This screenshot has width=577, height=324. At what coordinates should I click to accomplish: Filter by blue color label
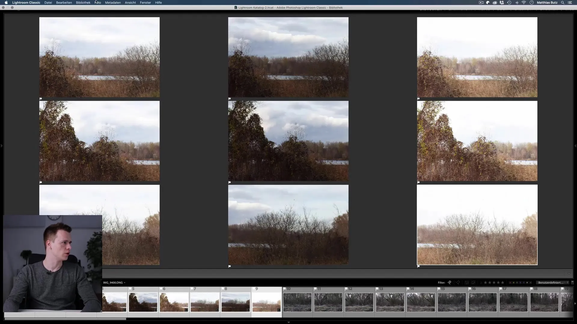[520, 283]
